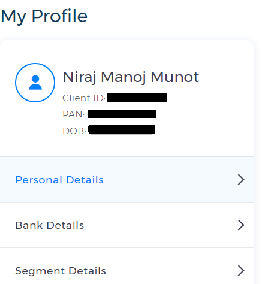Click the redacted PAN value

122,114
